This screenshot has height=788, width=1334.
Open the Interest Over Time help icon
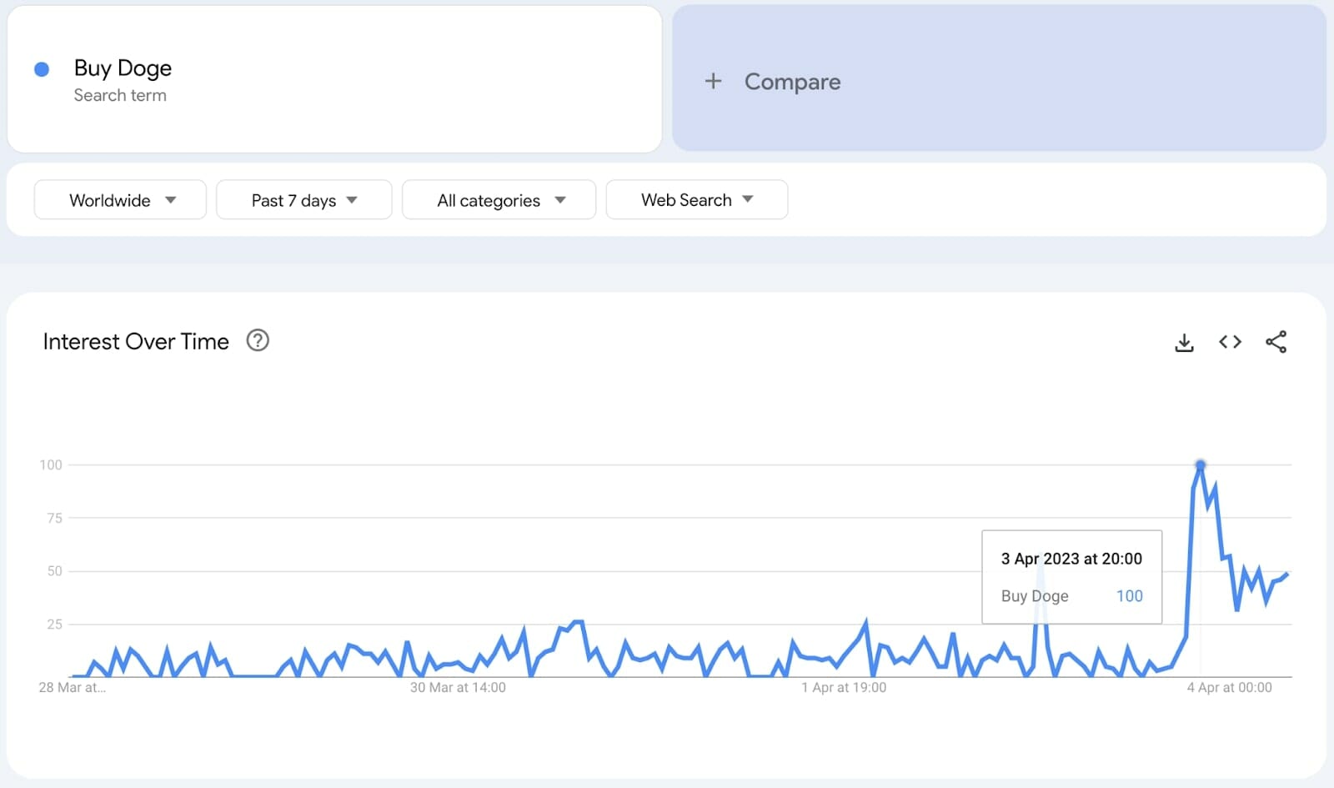tap(258, 341)
